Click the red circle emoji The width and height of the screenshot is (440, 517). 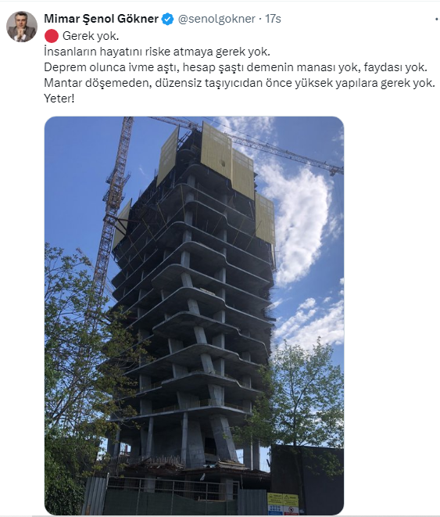52,36
